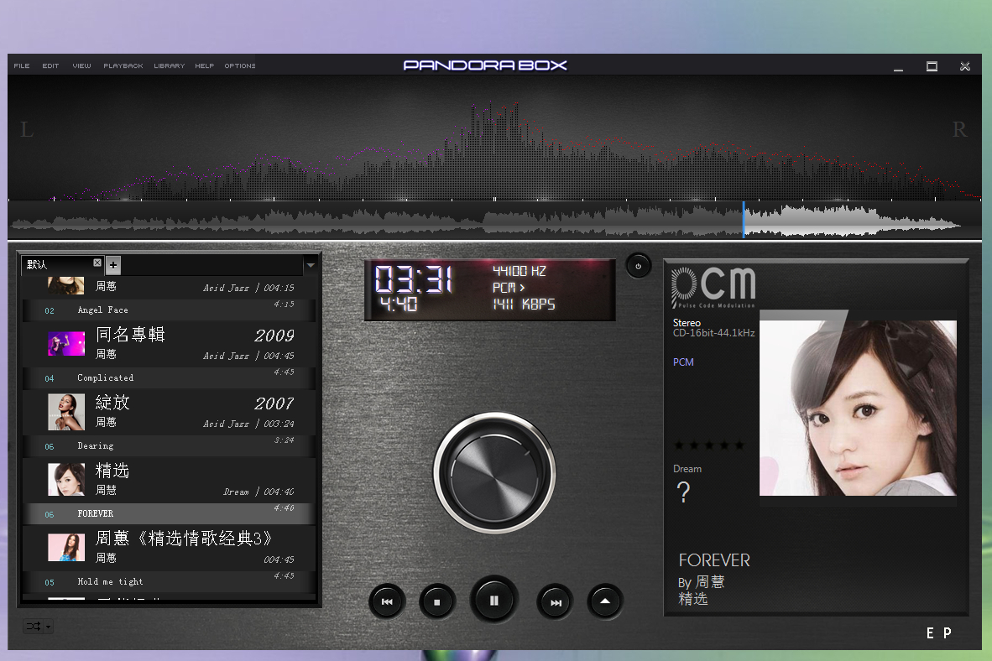Pause playback with the pause button
This screenshot has width=992, height=661.
(494, 601)
